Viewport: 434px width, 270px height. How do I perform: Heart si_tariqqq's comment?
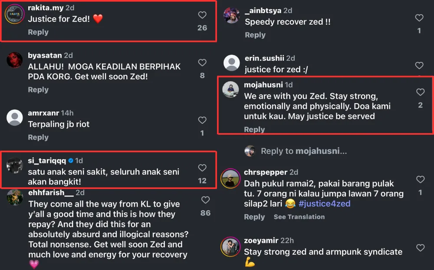click(x=202, y=168)
